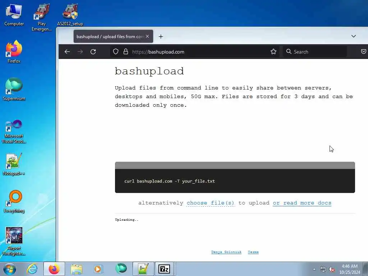Click the Uploading.. status text
The image size is (368, 276).
pyautogui.click(x=127, y=220)
